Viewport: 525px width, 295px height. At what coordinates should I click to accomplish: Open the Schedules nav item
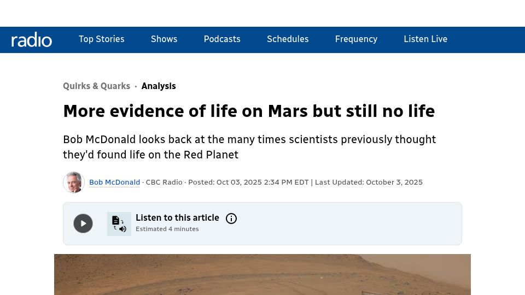point(288,39)
